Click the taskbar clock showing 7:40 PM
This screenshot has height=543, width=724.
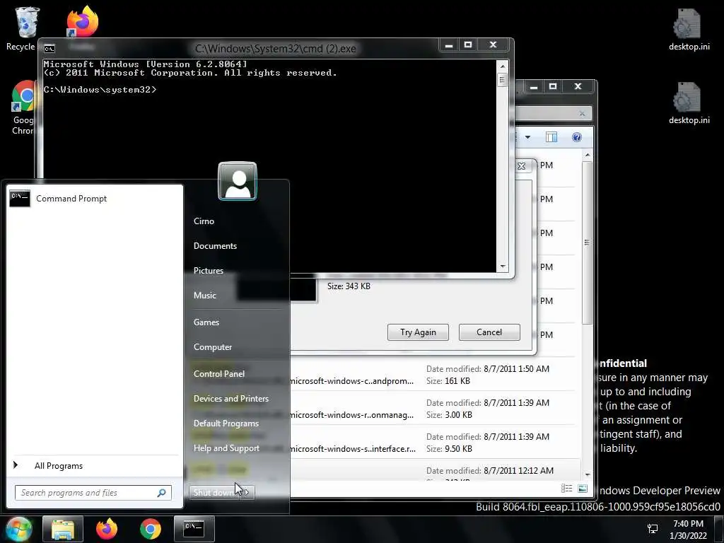point(688,529)
